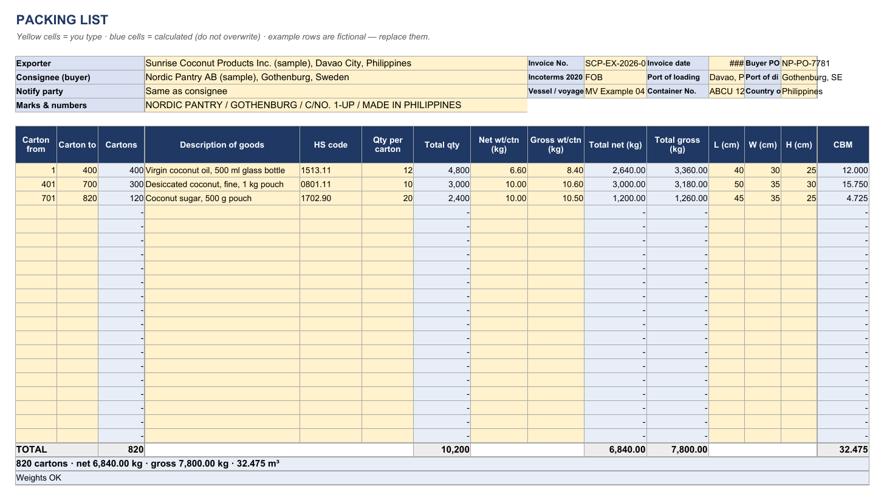884x500 pixels.
Task: Select the 'Qty per carton' header cell
Action: pyautogui.click(x=388, y=145)
